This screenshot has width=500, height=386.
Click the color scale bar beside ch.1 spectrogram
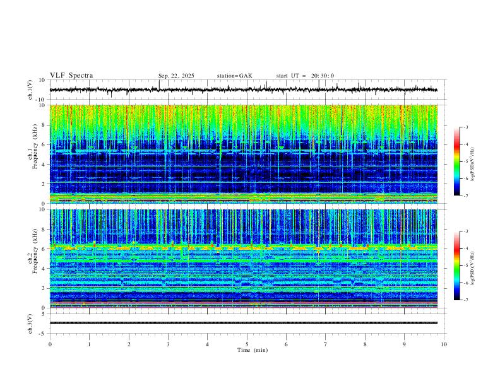coord(456,161)
